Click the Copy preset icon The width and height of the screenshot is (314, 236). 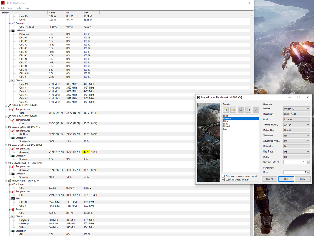coord(248,110)
